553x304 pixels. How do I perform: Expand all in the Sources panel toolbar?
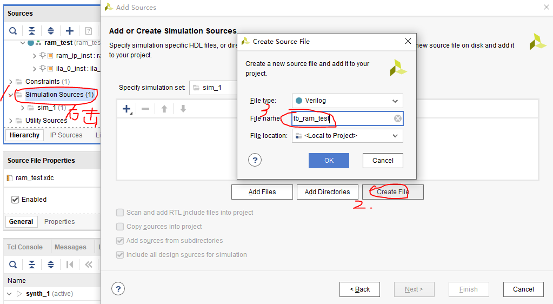coord(51,31)
